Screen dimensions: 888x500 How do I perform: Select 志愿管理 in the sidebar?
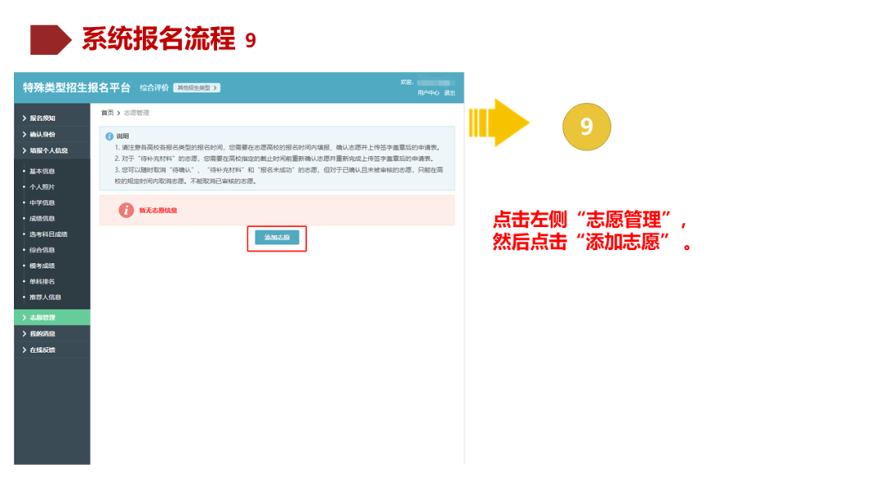(x=39, y=316)
